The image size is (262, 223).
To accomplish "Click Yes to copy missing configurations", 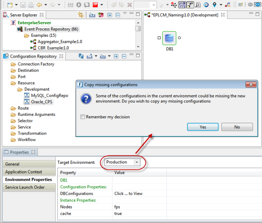I will [x=203, y=127].
